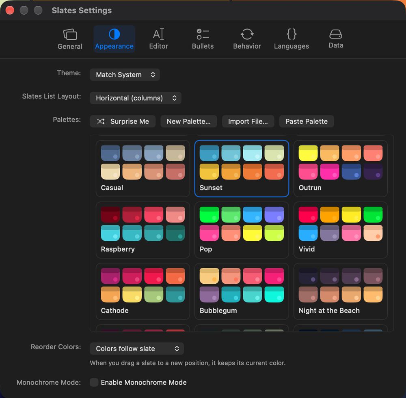
Task: Click the yellow swatch in Outrun palette
Action: [x=308, y=153]
